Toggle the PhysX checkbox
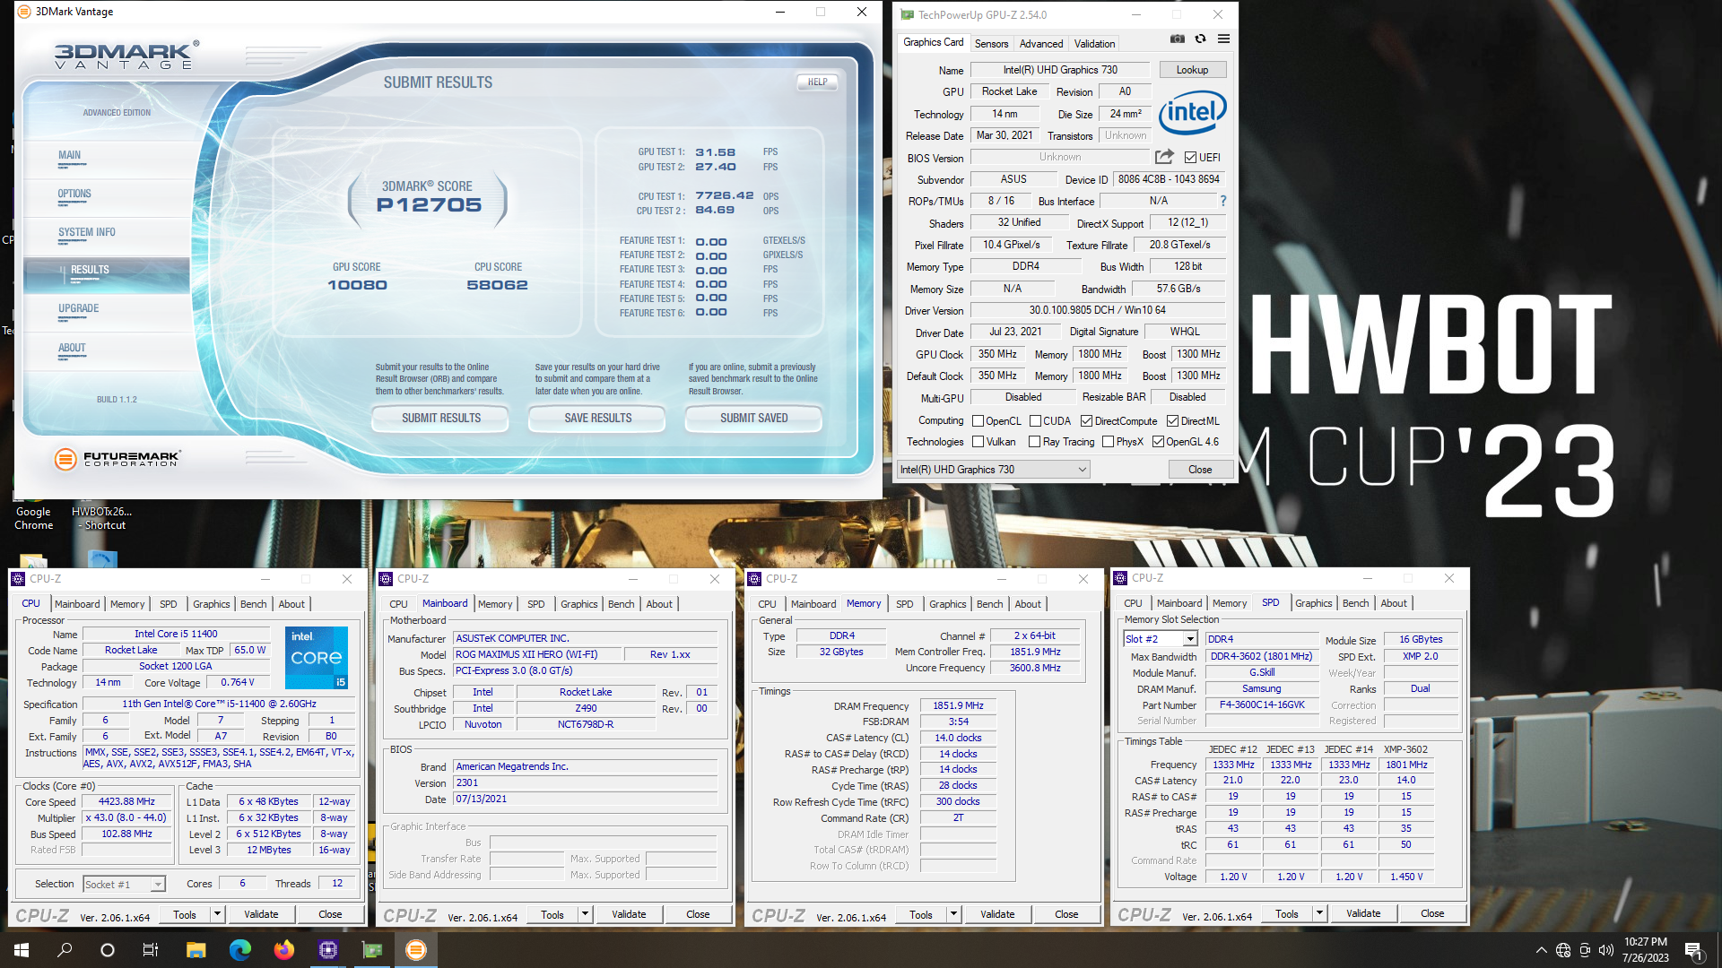The image size is (1722, 968). (1108, 442)
